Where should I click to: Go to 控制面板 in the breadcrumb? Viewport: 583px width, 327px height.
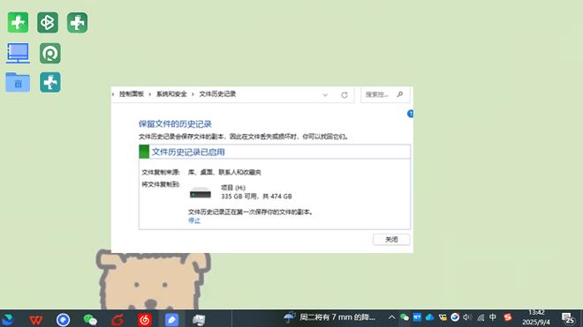tap(132, 94)
